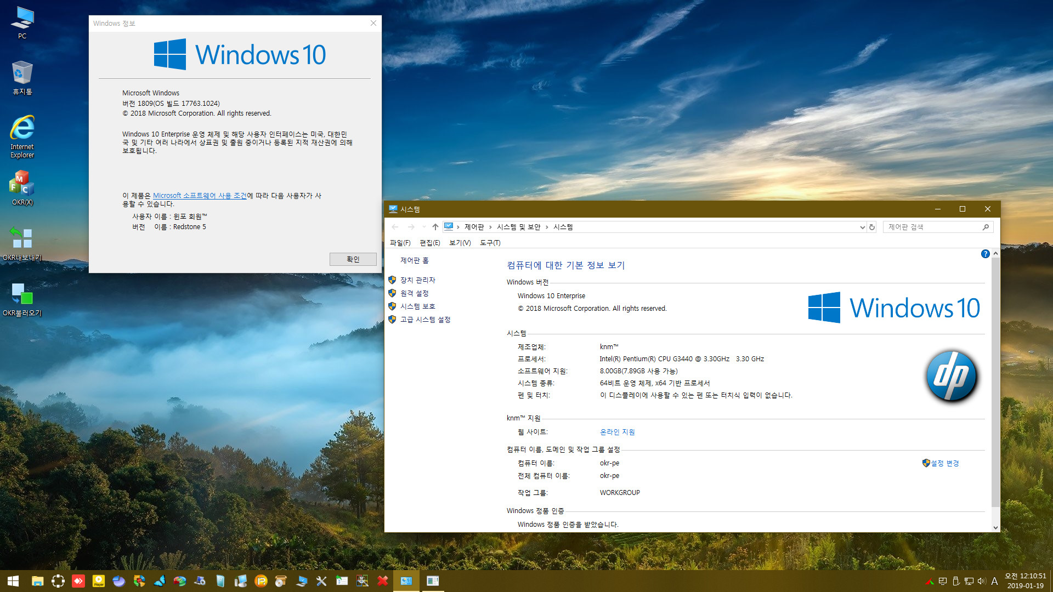This screenshot has height=592, width=1053.
Task: Click the red X taskbar icon
Action: point(382,581)
